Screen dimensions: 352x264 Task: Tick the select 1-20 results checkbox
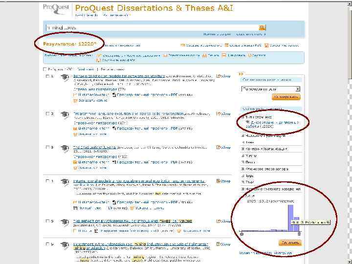point(44,69)
